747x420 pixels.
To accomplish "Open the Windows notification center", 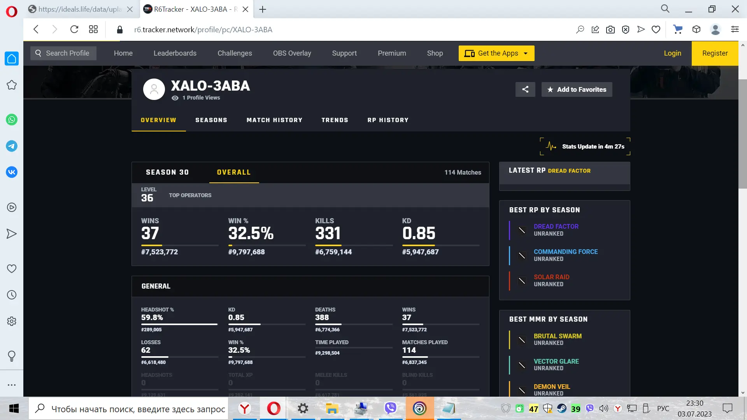I will pyautogui.click(x=727, y=408).
